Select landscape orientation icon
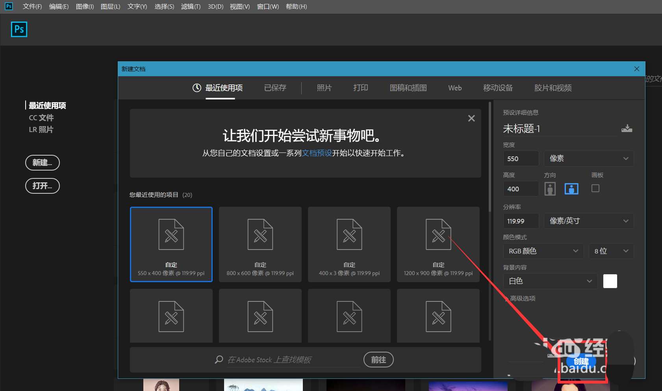 (x=571, y=189)
